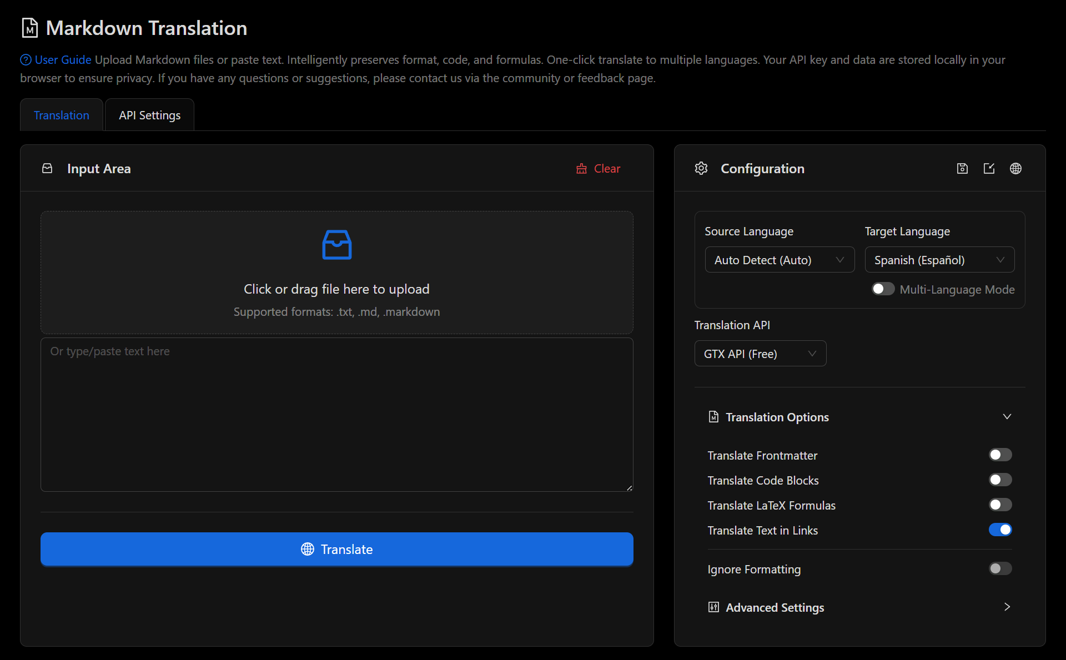Click the globe icon beside Configuration header
Screen dimensions: 1066x660
coord(1015,168)
